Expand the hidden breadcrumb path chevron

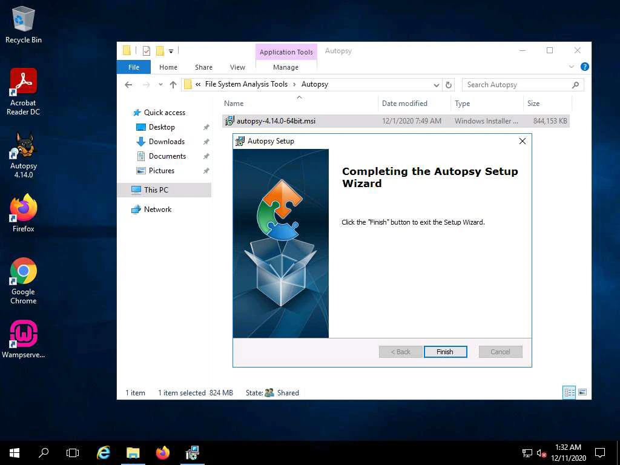[x=198, y=84]
